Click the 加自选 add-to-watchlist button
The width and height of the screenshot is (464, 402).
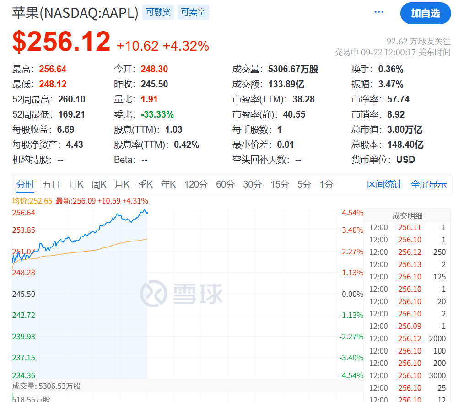point(426,13)
